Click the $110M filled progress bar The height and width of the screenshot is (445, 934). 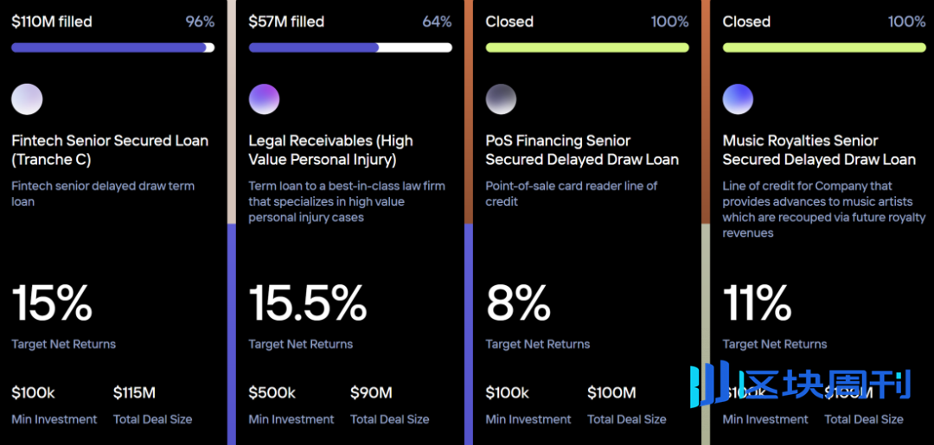point(113,48)
